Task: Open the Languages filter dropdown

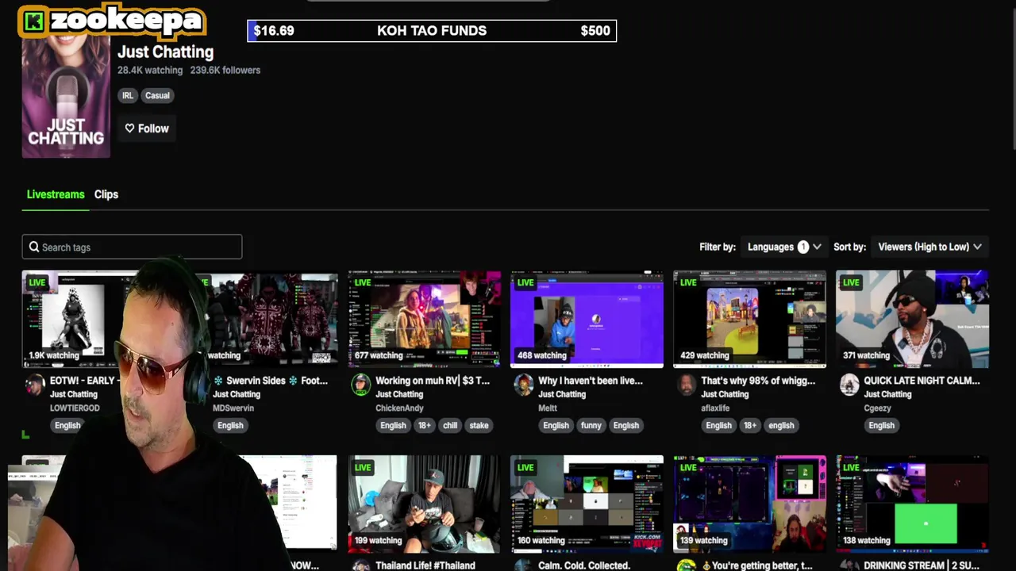Action: (x=784, y=247)
